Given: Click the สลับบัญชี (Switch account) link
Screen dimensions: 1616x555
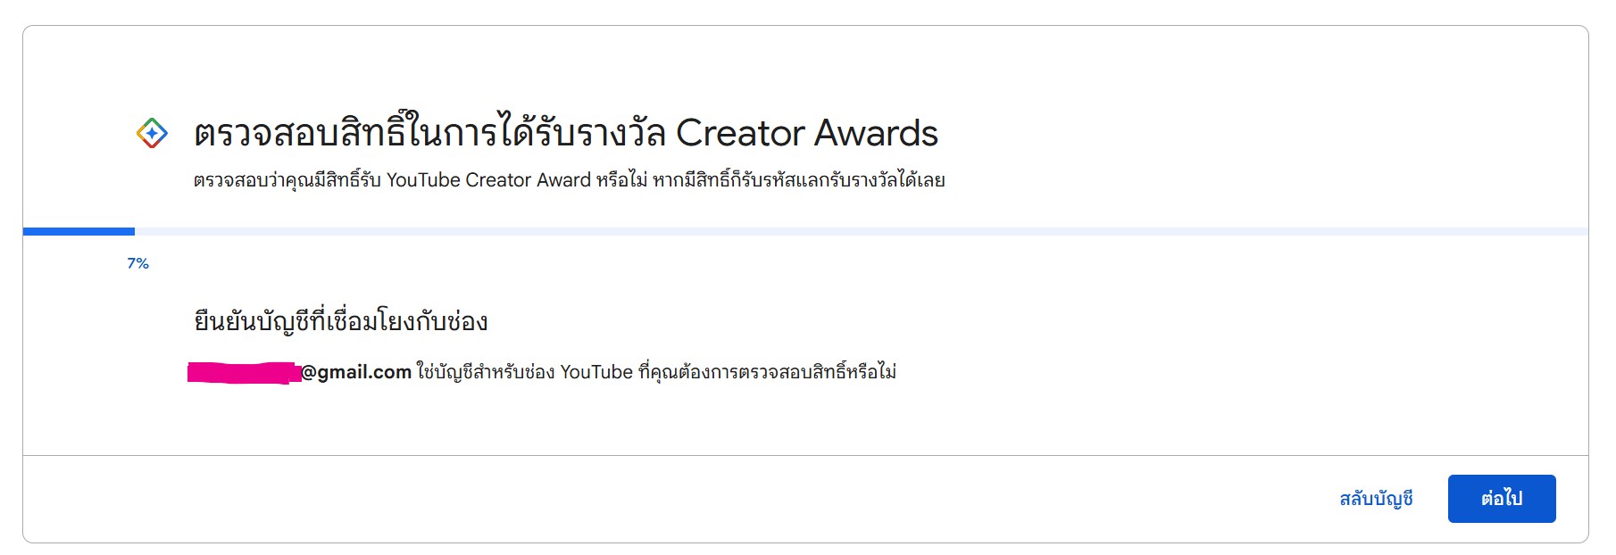Looking at the screenshot, I should pyautogui.click(x=1376, y=499).
